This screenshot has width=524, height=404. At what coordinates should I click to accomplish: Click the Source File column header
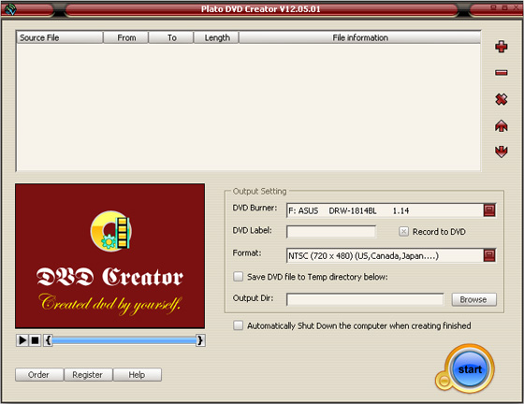click(59, 37)
